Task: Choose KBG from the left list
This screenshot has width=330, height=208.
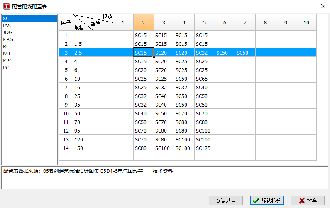Action: [8, 39]
